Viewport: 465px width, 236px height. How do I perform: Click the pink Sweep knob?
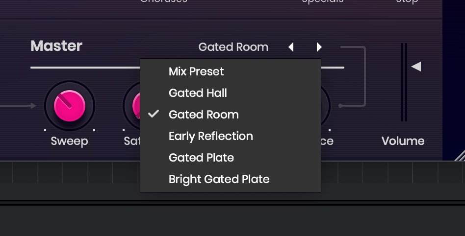click(69, 105)
